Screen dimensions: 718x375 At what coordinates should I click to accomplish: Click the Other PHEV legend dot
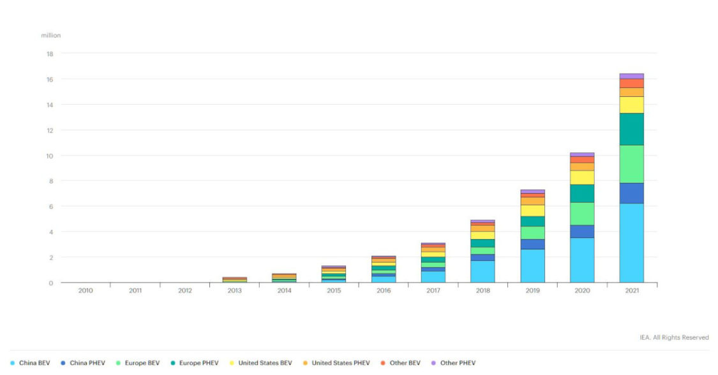[433, 363]
